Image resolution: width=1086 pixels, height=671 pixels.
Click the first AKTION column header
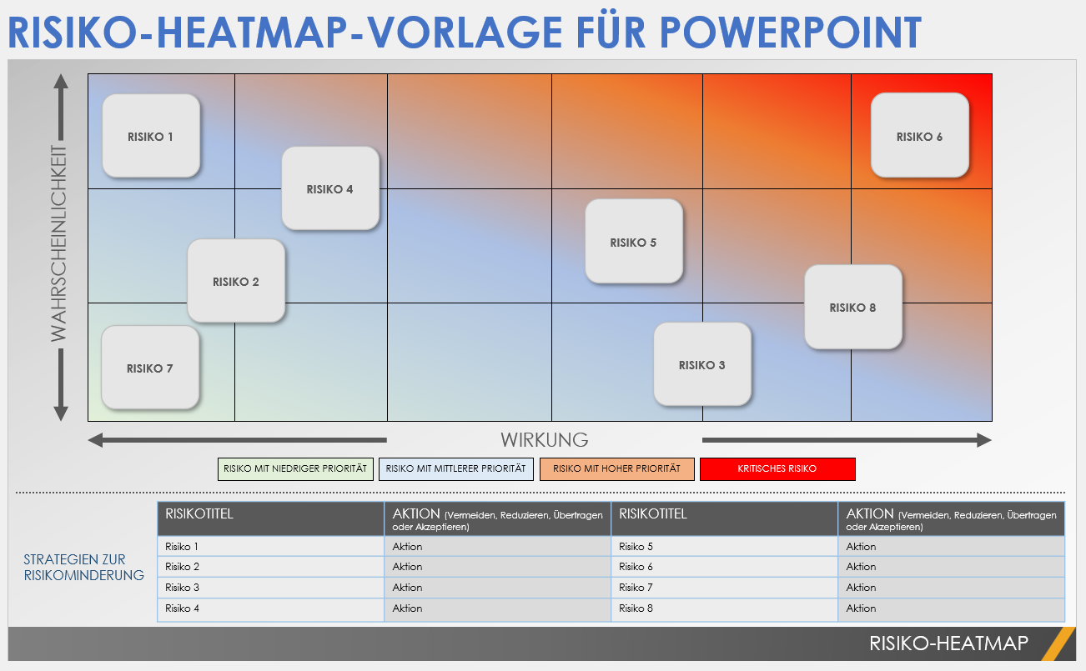tap(497, 518)
